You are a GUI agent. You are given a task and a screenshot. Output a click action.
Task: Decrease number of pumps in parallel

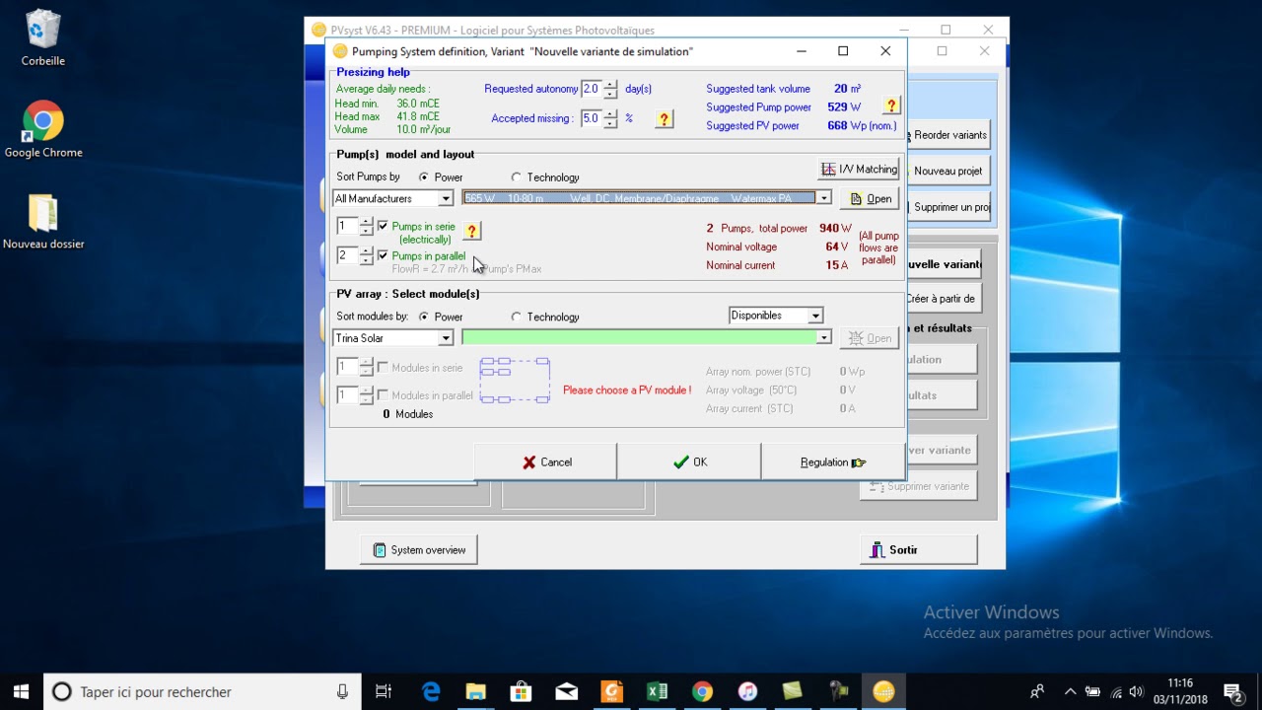367,260
